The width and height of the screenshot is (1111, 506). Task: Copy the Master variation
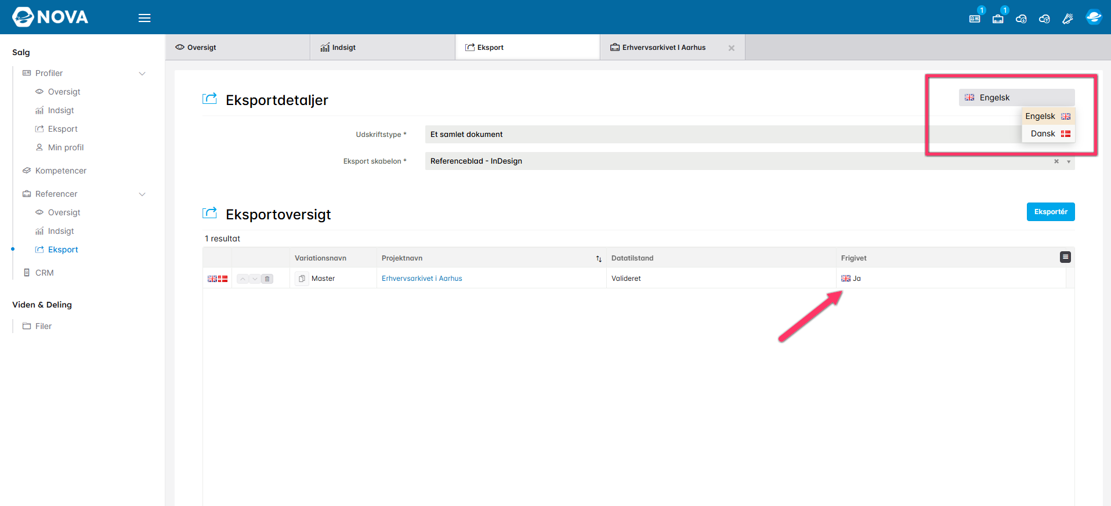pos(302,279)
